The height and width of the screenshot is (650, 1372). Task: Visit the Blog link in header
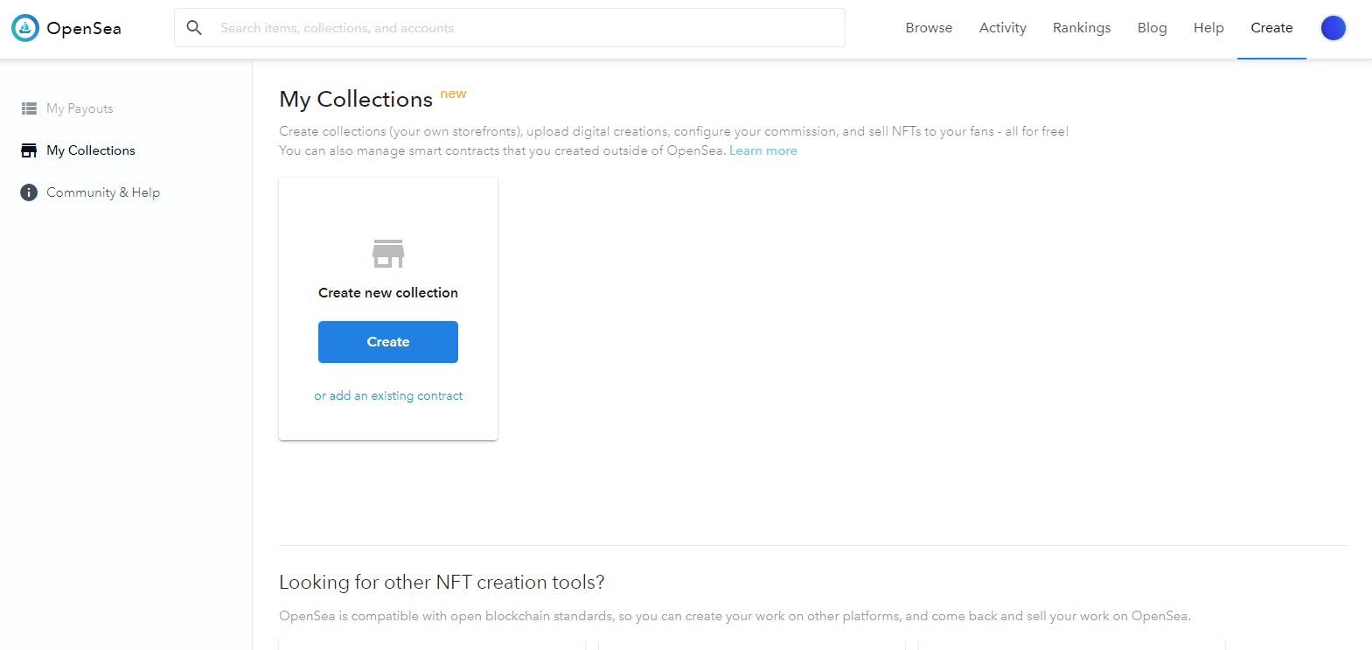pos(1152,28)
